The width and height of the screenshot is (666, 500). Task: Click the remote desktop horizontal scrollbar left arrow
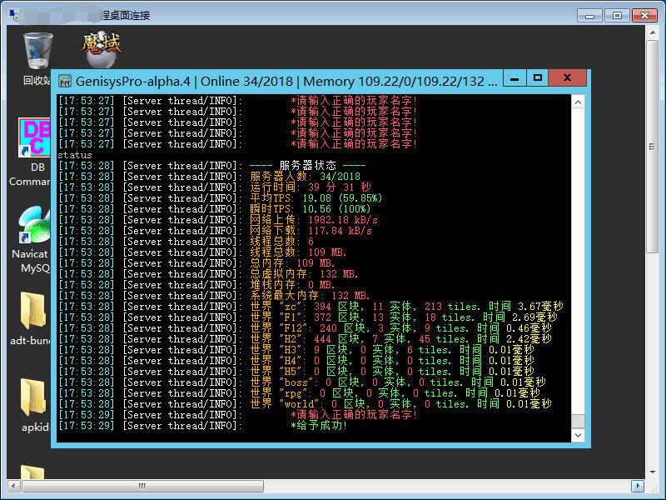click(13, 485)
